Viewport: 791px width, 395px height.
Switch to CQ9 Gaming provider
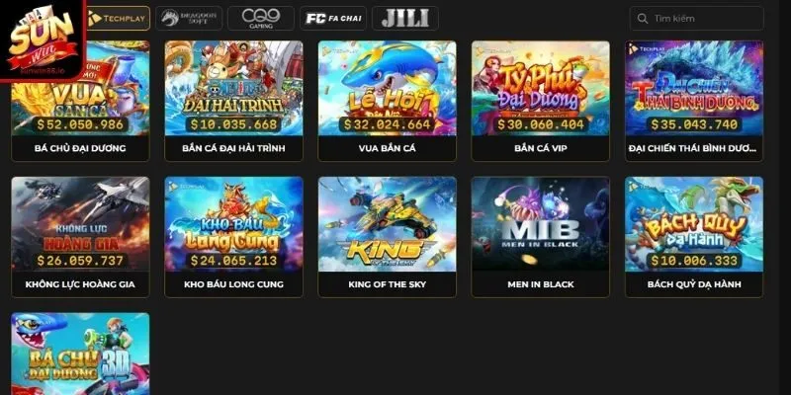coord(261,19)
